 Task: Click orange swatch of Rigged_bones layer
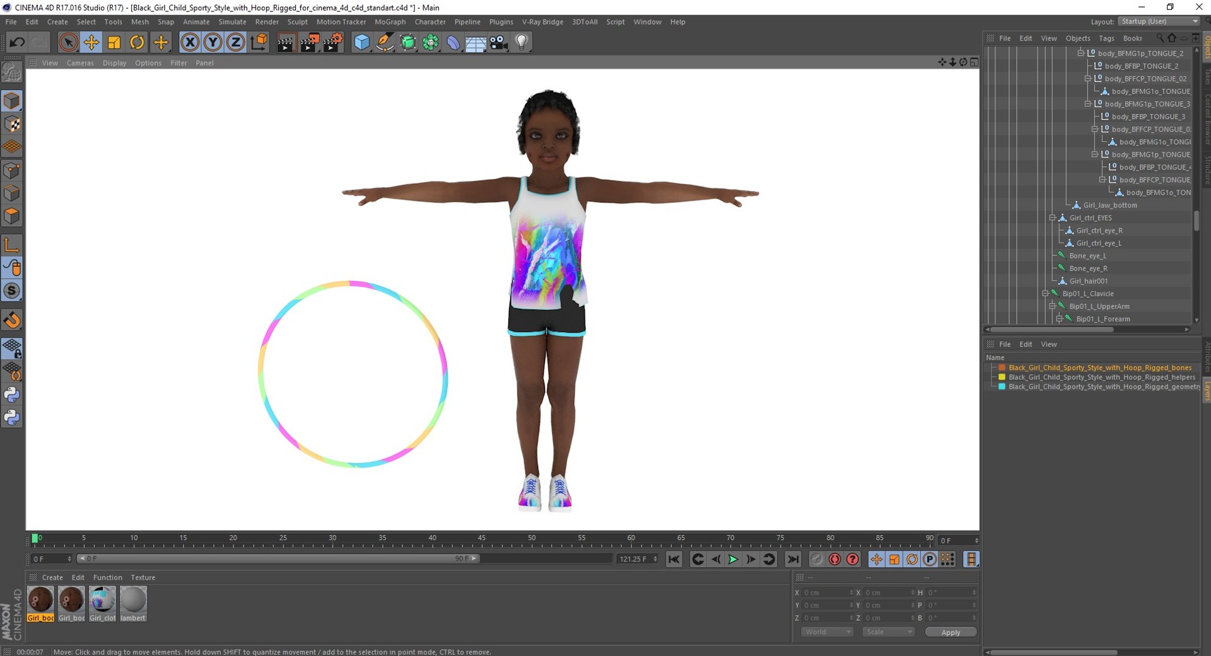[x=1002, y=367]
